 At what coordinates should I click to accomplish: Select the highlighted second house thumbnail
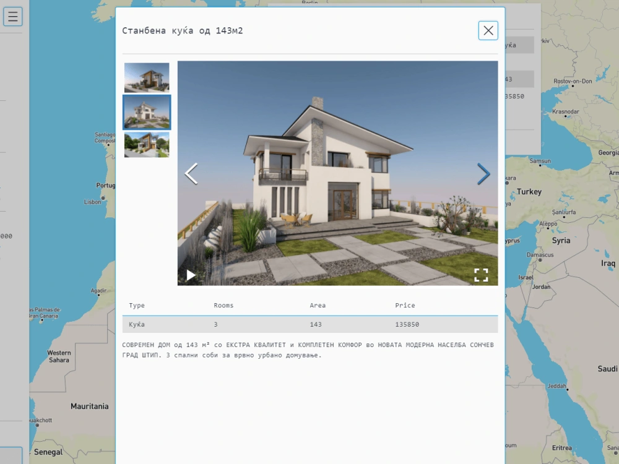point(147,112)
